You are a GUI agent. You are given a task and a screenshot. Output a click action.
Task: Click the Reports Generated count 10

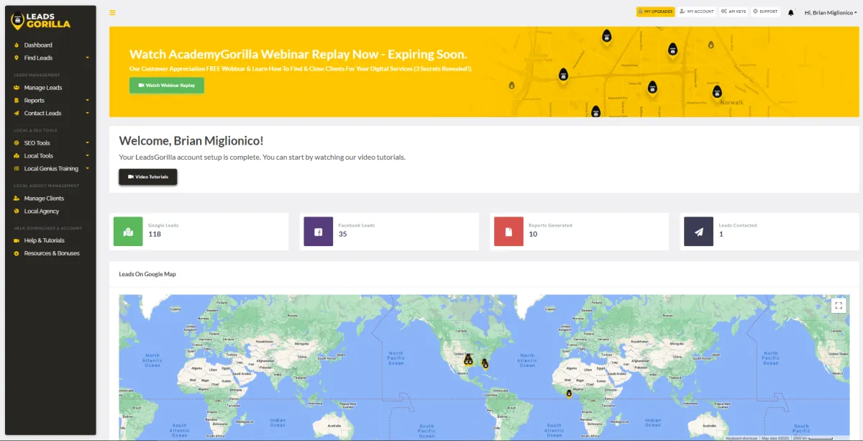tap(533, 235)
